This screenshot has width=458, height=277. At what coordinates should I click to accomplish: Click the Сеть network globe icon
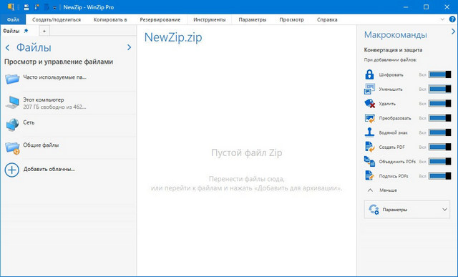pyautogui.click(x=12, y=125)
